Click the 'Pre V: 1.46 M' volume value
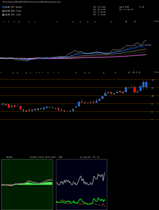This screenshot has width=159, height=210. pyautogui.click(x=126, y=10)
